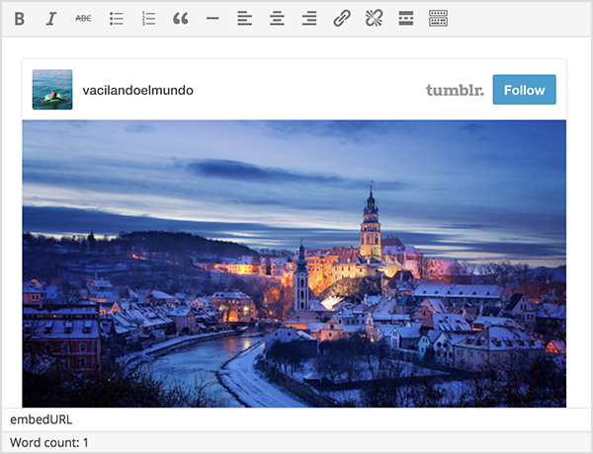Follow the vacilandoelmundo blog
Screen dimensions: 593x454
(x=524, y=90)
